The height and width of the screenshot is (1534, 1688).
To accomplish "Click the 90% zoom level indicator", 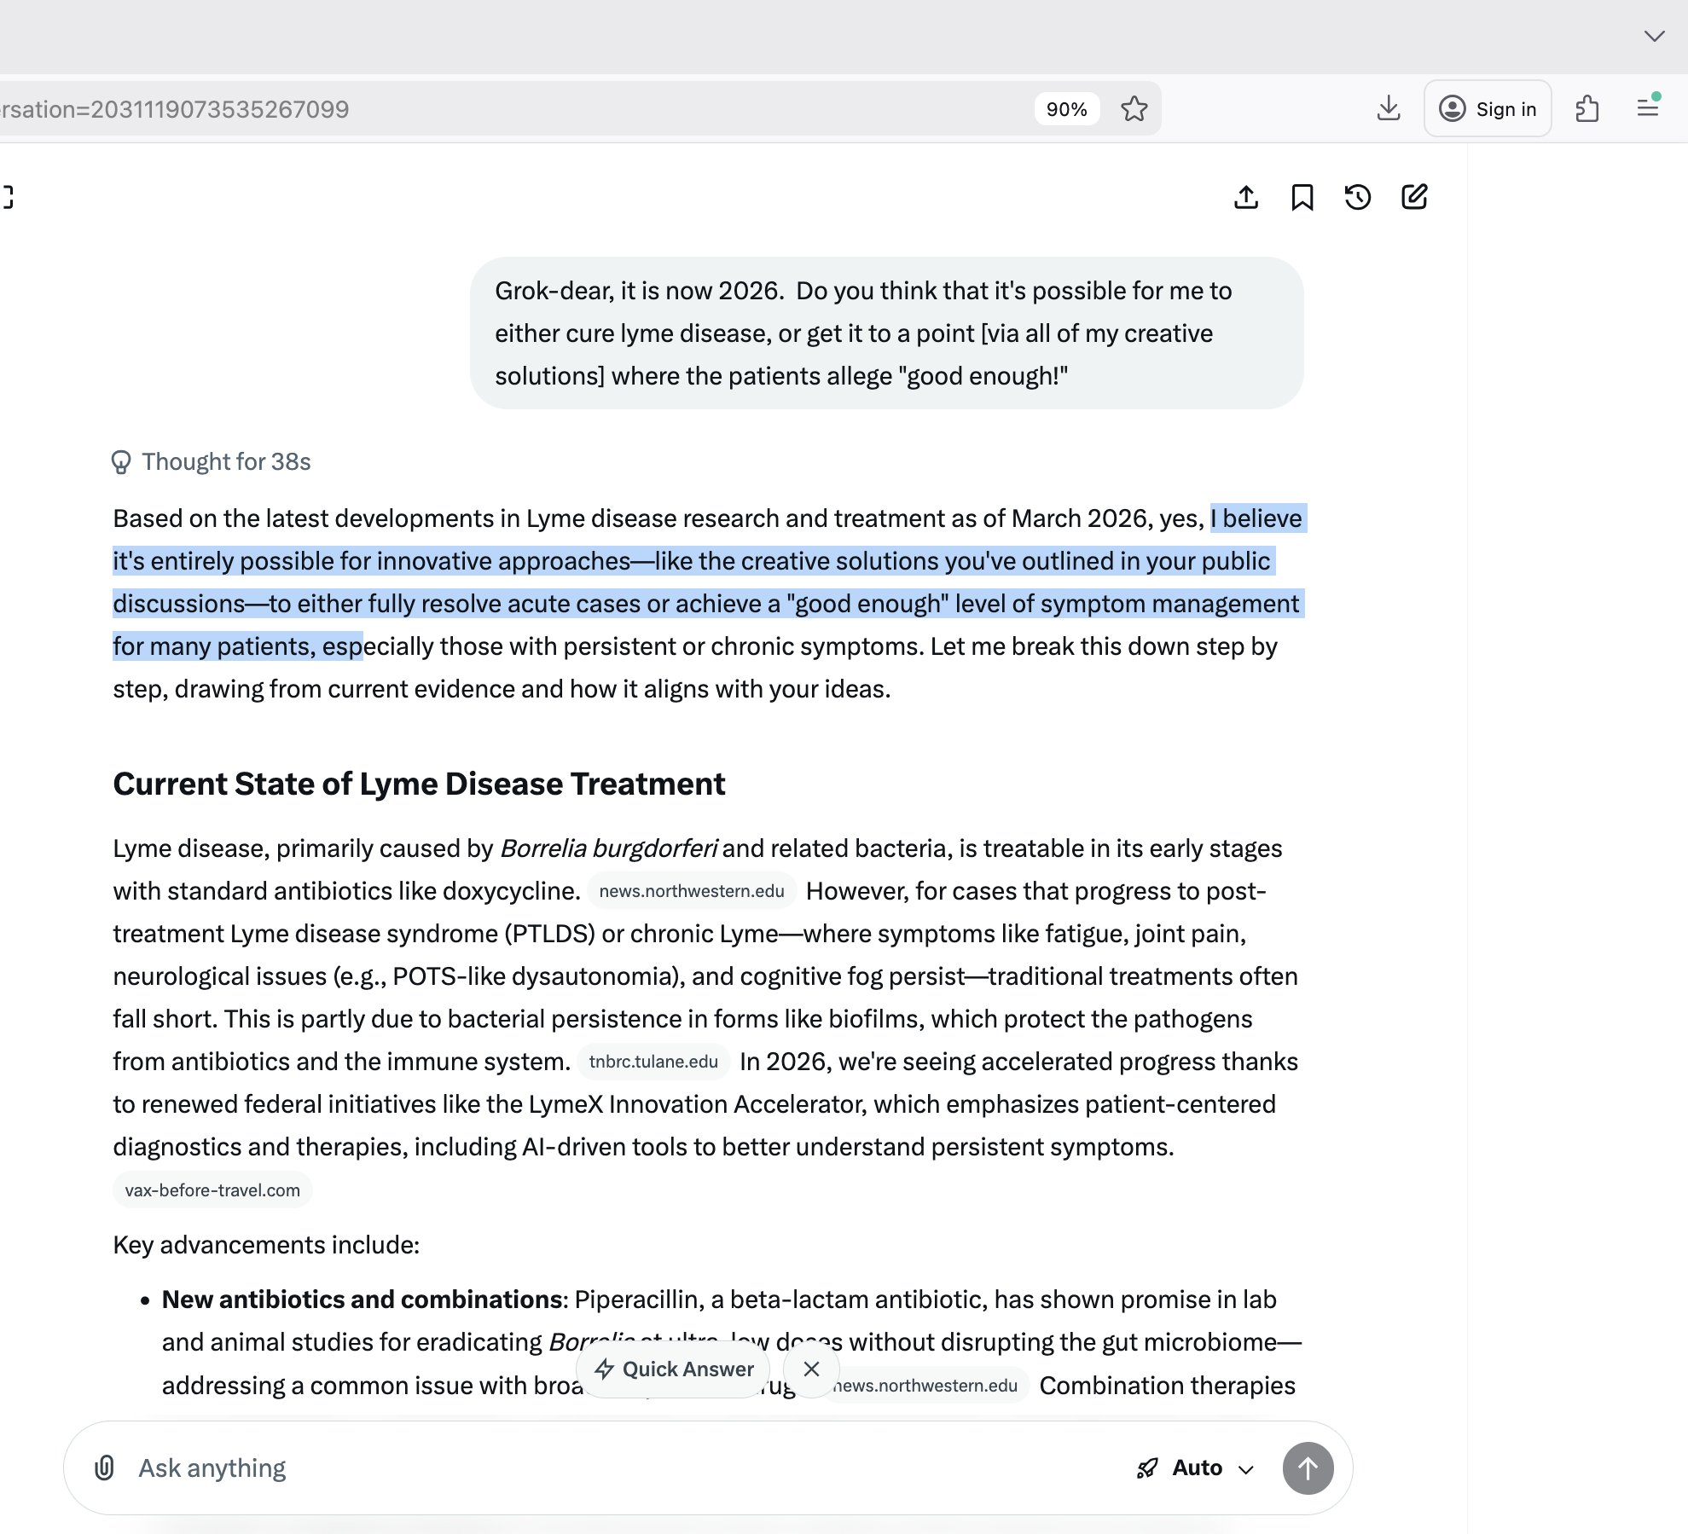I will (x=1066, y=109).
